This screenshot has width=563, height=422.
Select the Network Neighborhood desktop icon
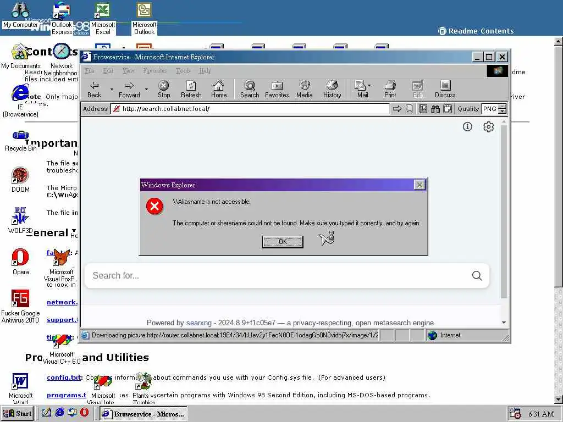coord(62,60)
